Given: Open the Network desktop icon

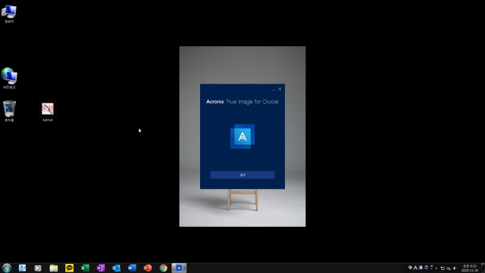Looking at the screenshot, I should pos(9,78).
